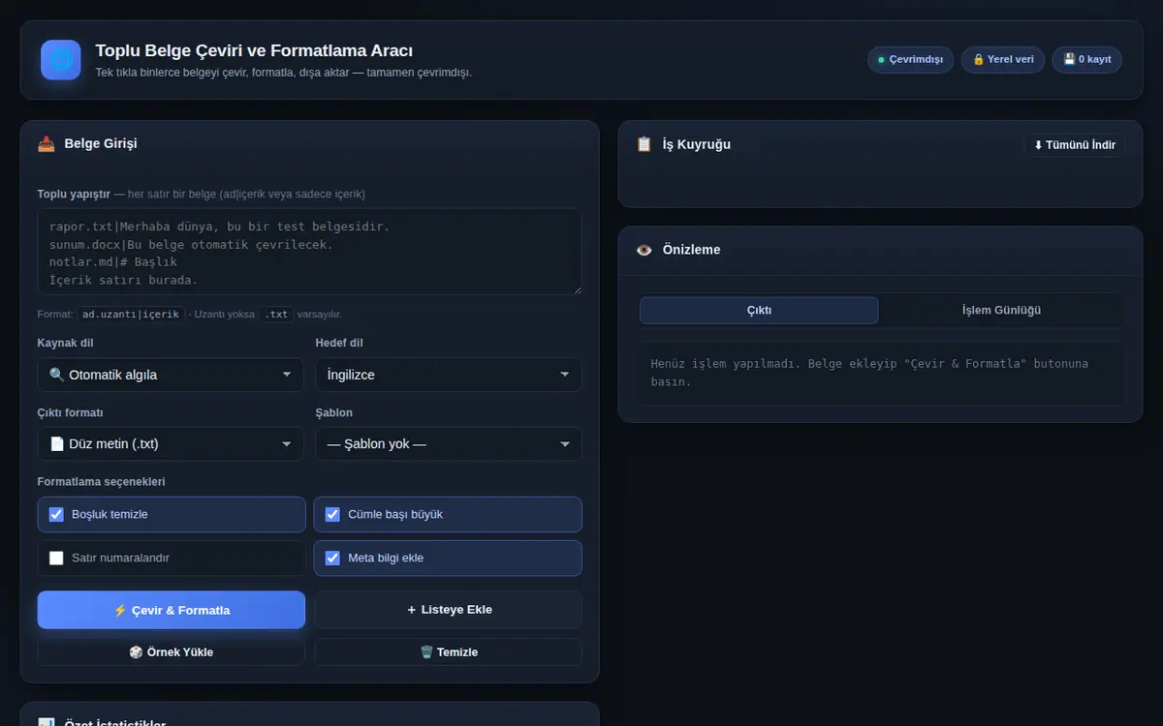Screen dimensions: 1163x726
Task: Click the Listeye Ekle button
Action: [449, 610]
